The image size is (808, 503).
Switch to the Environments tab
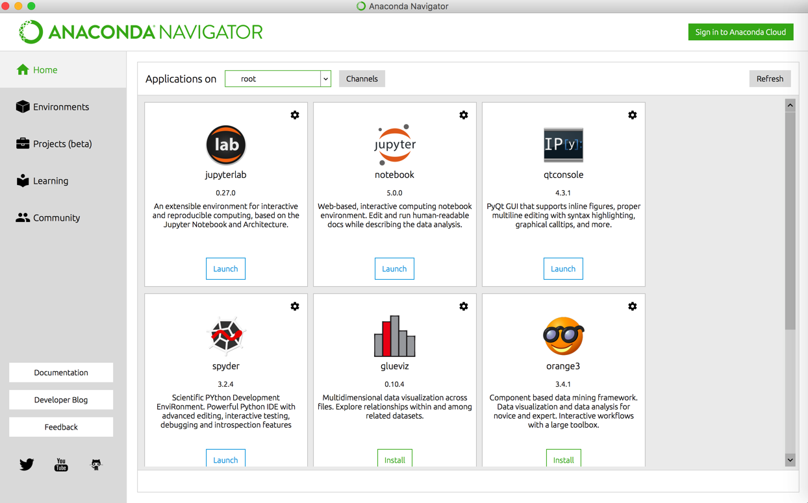63,106
